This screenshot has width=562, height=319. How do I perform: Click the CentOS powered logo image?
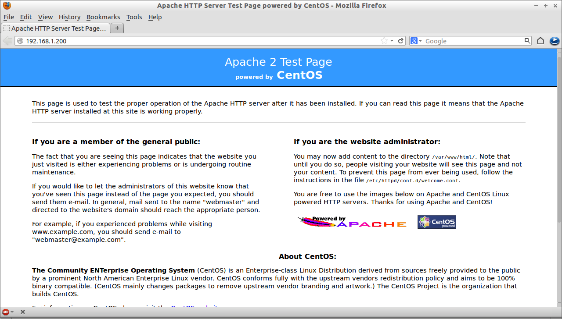436,222
